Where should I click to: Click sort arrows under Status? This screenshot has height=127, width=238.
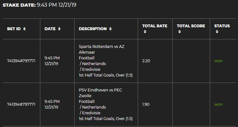tap(217, 32)
